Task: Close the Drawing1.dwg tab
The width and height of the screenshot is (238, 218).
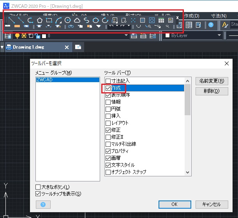Action: (67, 47)
